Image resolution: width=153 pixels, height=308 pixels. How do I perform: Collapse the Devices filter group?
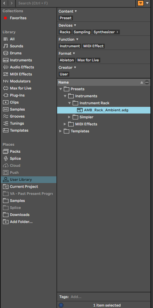75,26
